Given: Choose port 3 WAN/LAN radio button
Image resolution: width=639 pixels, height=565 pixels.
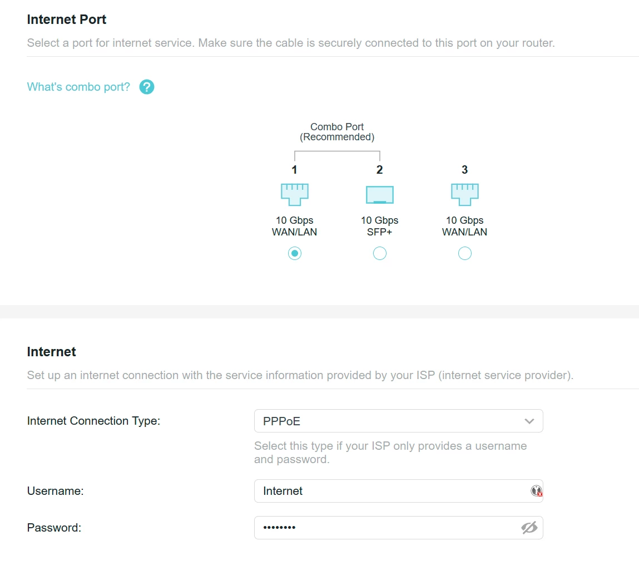Looking at the screenshot, I should 464,254.
